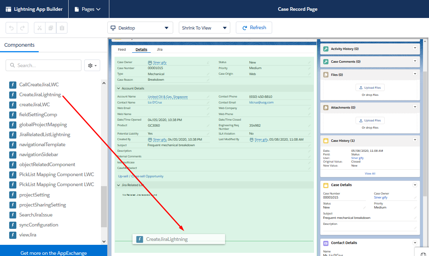Image resolution: width=429 pixels, height=256 pixels.
Task: Click the CallCreateJiraLWC lightning icon
Action: [13, 85]
